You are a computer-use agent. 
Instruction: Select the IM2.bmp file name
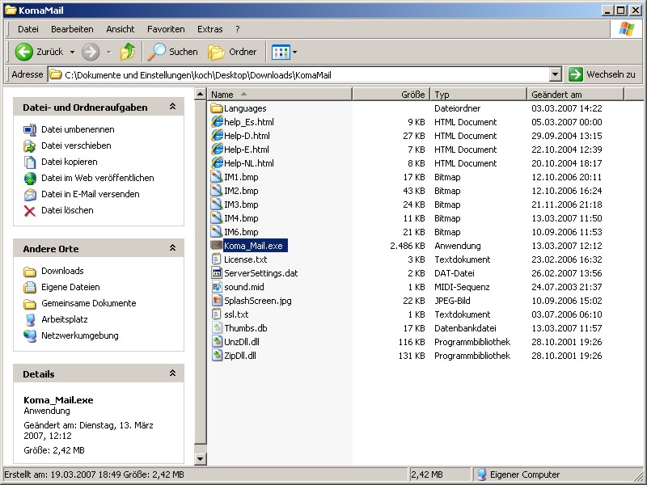241,191
